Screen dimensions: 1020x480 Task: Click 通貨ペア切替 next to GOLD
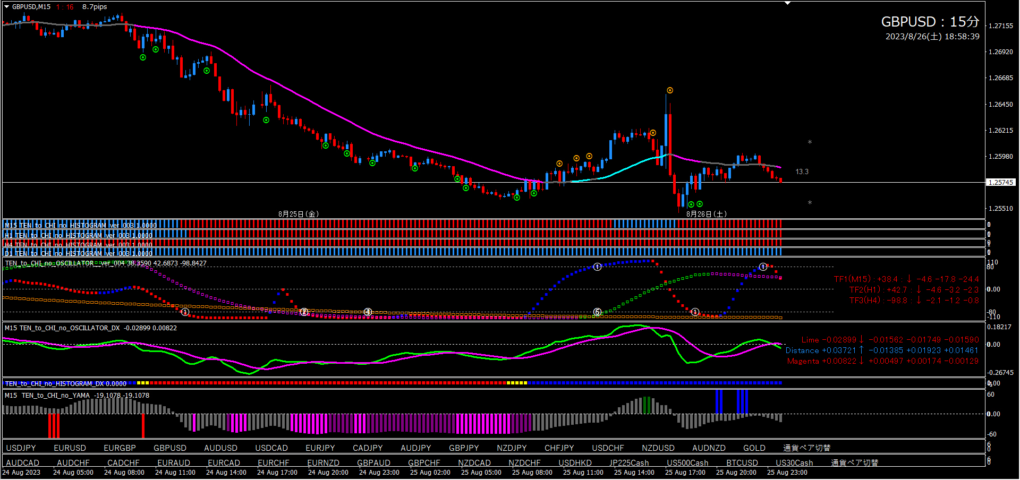[x=806, y=448]
